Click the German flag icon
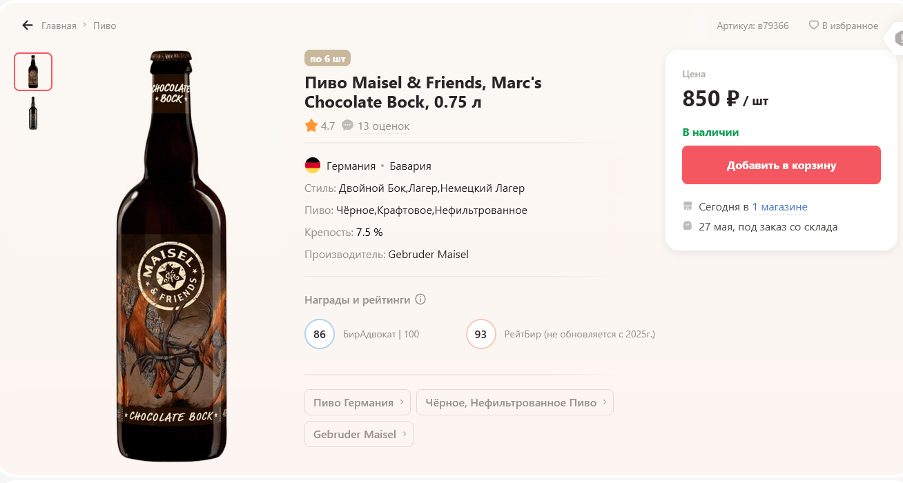 313,166
